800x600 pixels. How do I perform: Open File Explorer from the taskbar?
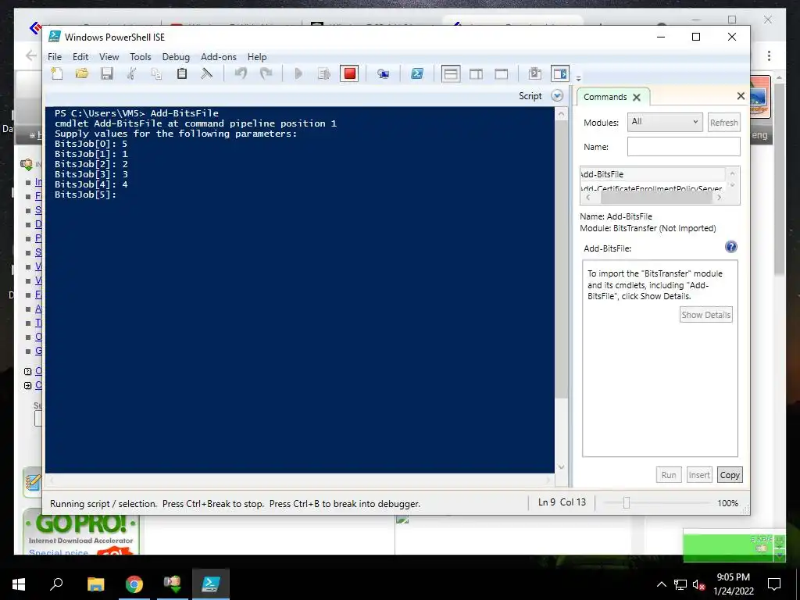pyautogui.click(x=95, y=584)
